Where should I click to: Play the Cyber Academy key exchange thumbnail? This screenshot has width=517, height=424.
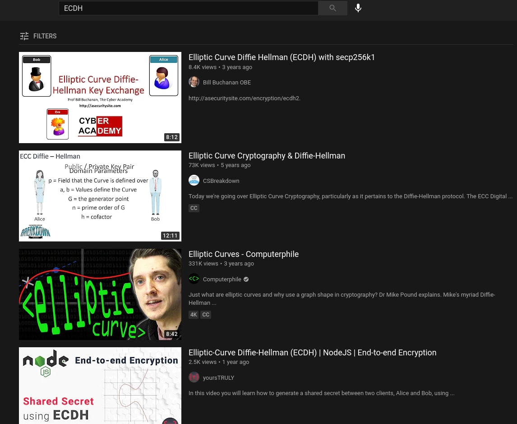(x=100, y=98)
